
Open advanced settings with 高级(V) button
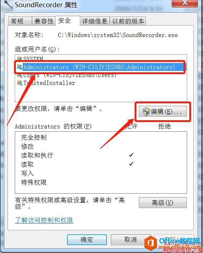point(163,203)
